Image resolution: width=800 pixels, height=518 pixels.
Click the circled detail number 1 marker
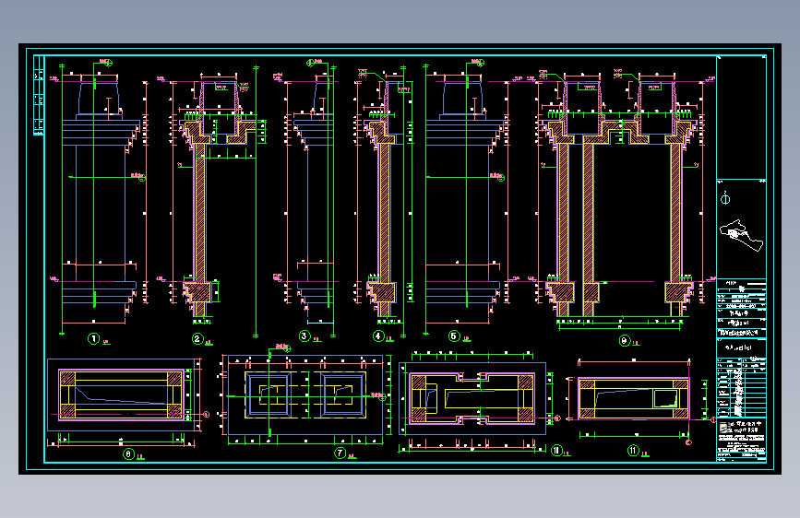pyautogui.click(x=93, y=338)
